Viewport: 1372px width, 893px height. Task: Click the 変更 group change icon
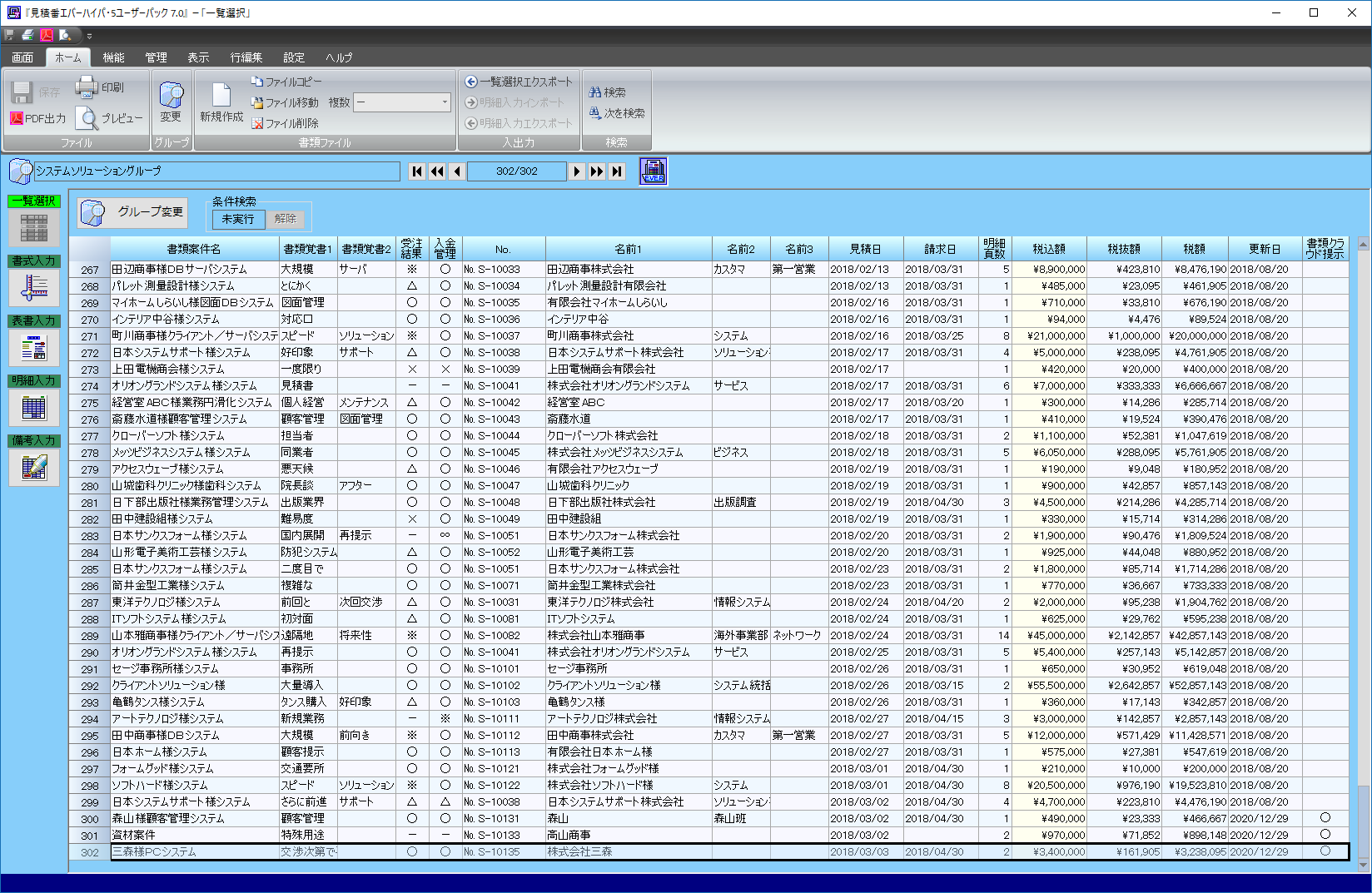click(x=171, y=102)
